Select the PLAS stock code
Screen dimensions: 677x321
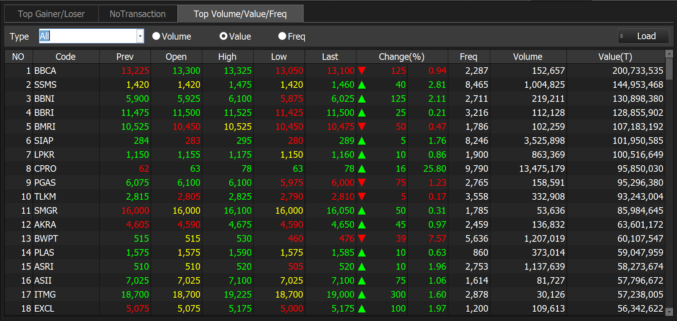pyautogui.click(x=44, y=252)
